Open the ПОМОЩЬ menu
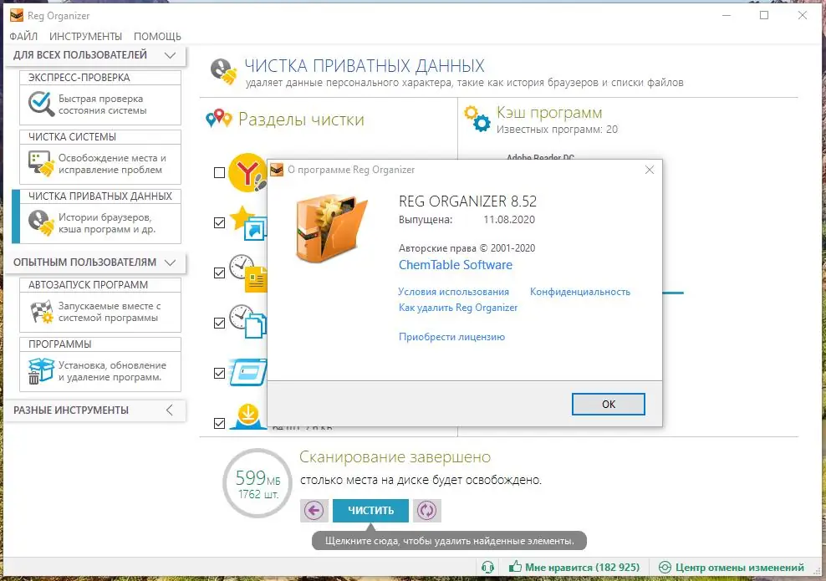This screenshot has width=826, height=581. [x=157, y=36]
